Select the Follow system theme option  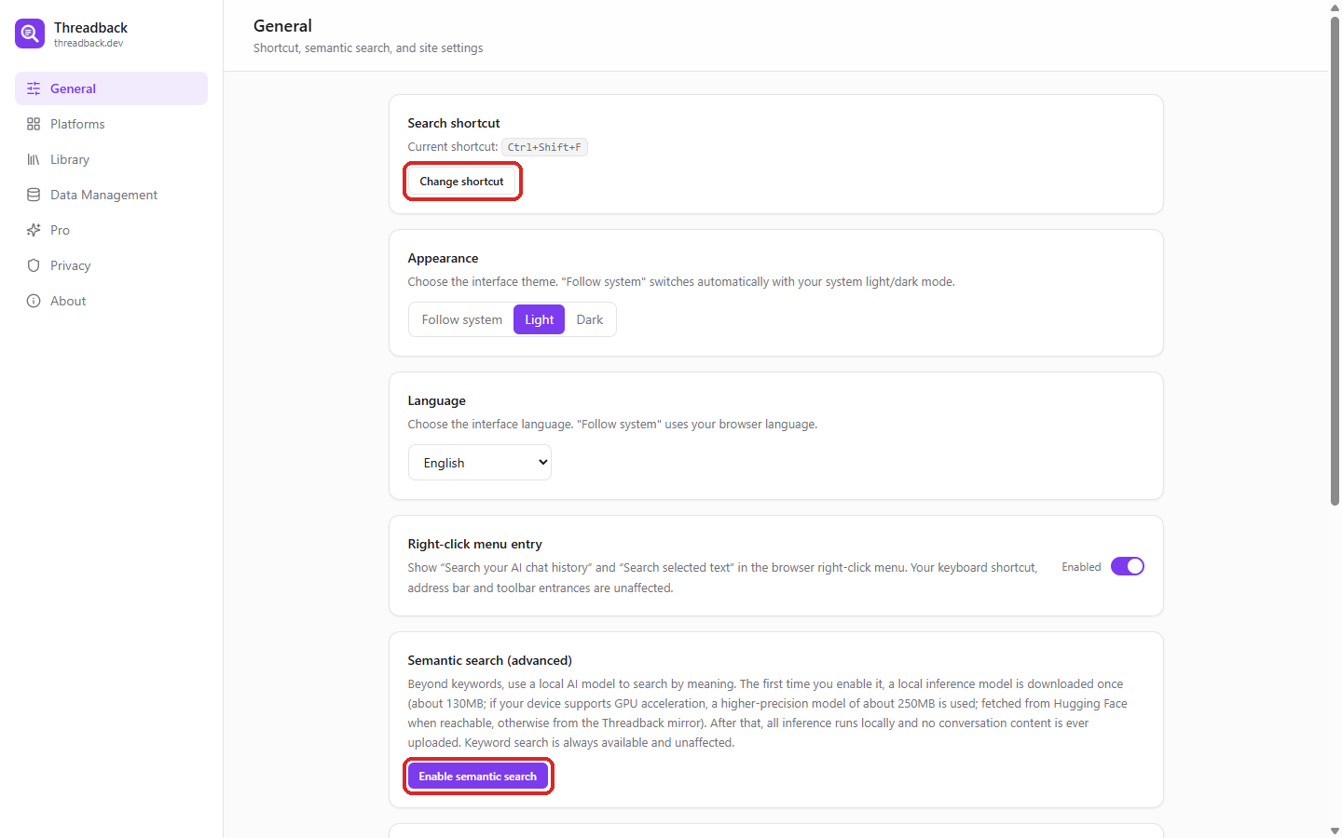[461, 319]
